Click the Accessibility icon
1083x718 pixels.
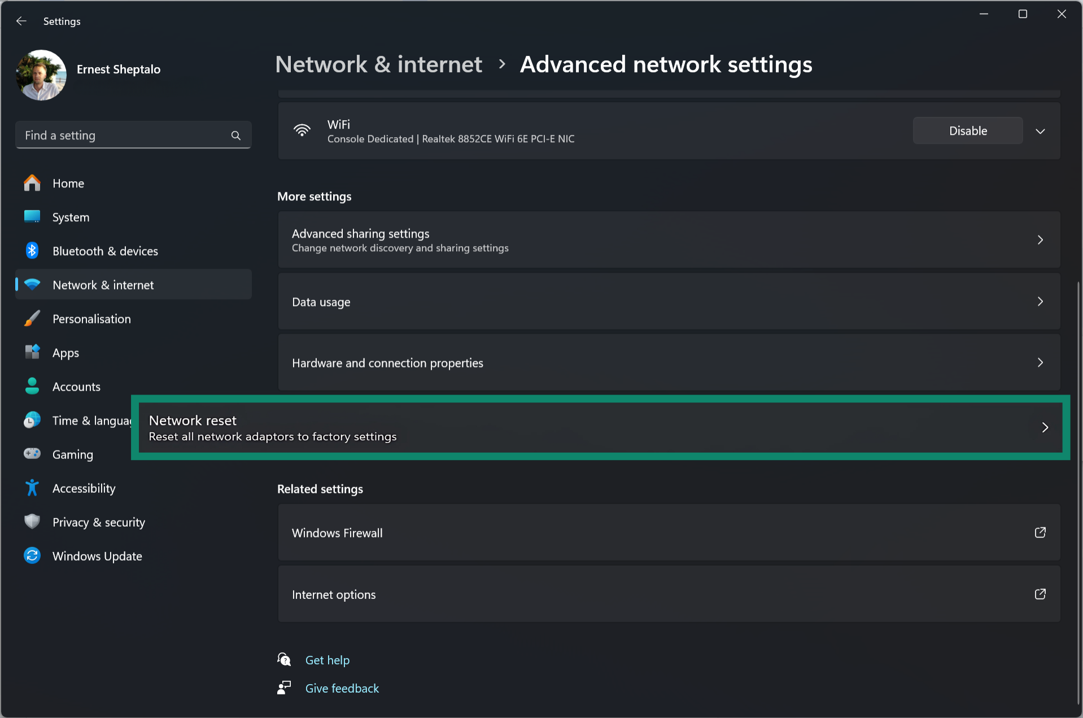[32, 488]
